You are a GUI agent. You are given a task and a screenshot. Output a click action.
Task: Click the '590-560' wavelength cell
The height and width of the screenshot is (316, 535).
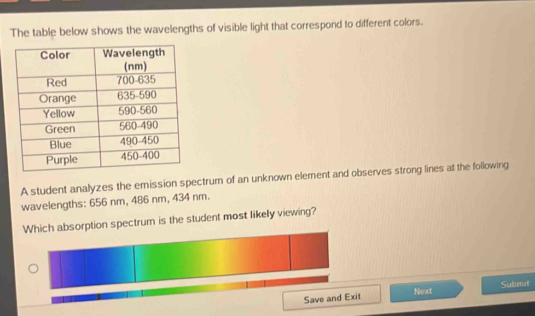(x=138, y=110)
